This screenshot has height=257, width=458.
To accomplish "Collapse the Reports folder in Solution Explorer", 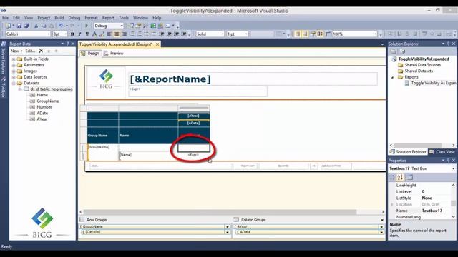I will point(393,77).
